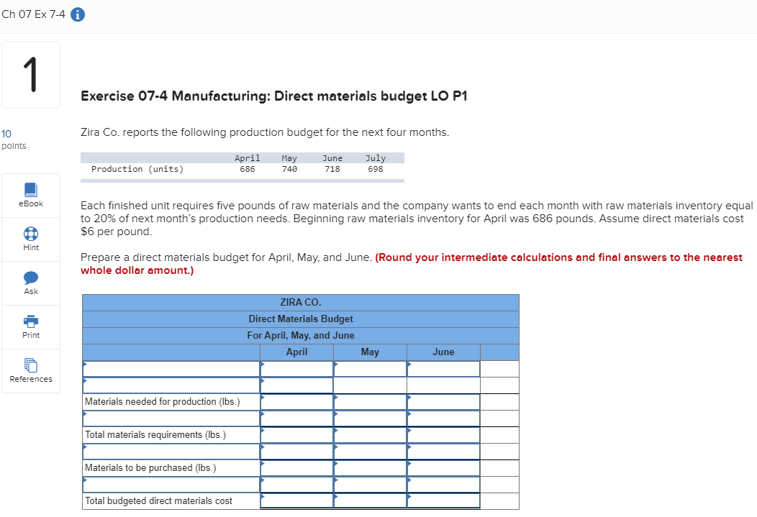Screen dimensions: 757x517
Task: Open second blank row label dropdown in budget table
Action: (171, 385)
